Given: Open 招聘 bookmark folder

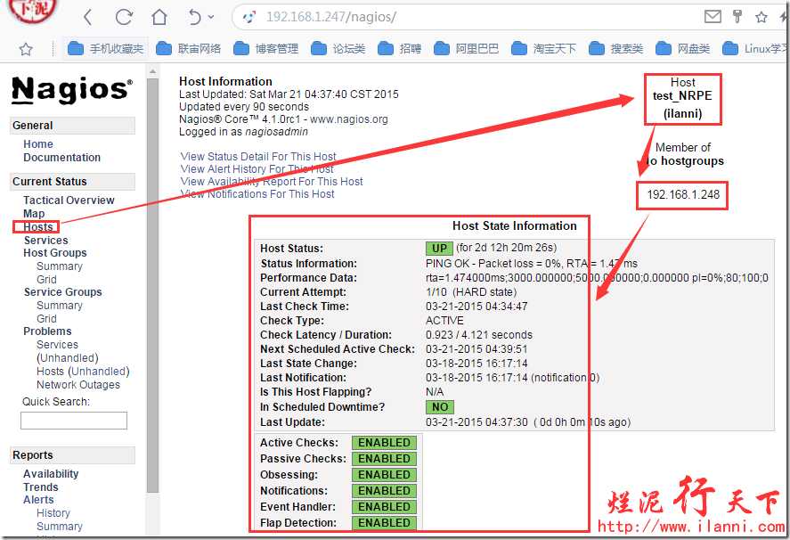Looking at the screenshot, I should [x=399, y=48].
